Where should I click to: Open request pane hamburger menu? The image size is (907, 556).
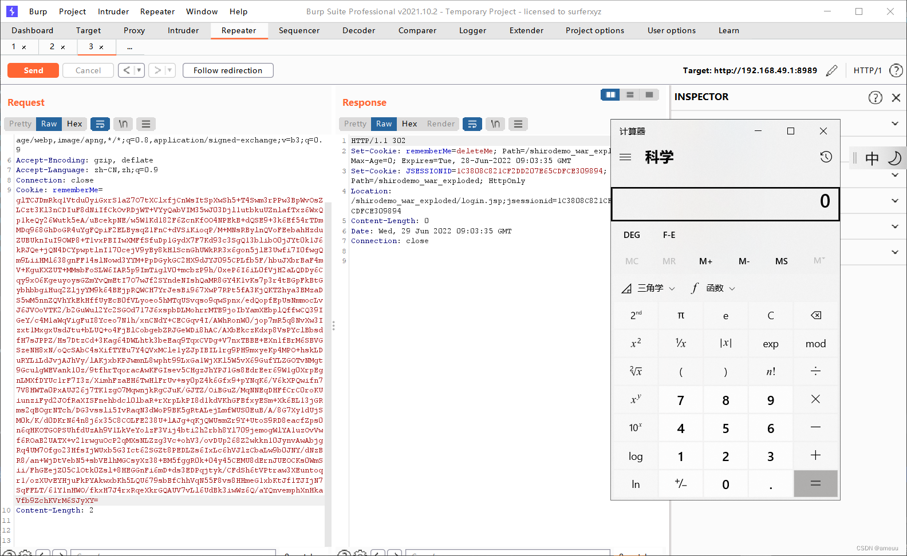[146, 124]
